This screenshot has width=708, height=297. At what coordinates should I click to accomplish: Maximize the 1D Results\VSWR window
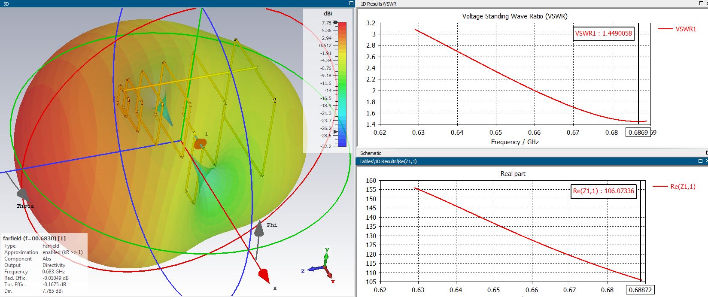click(x=701, y=3)
